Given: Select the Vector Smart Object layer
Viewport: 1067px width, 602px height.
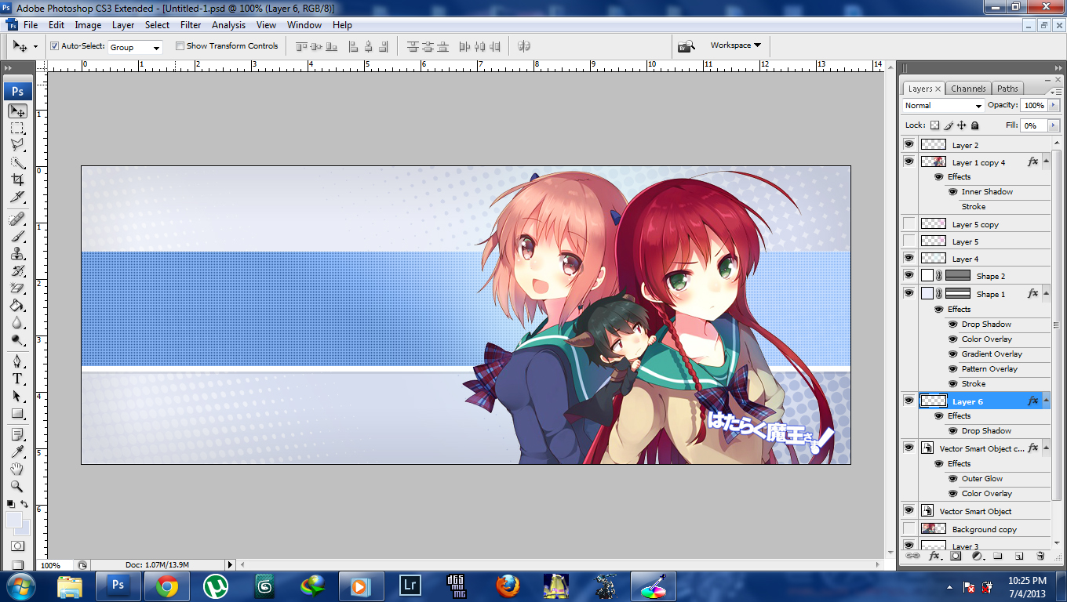Looking at the screenshot, I should [x=976, y=511].
